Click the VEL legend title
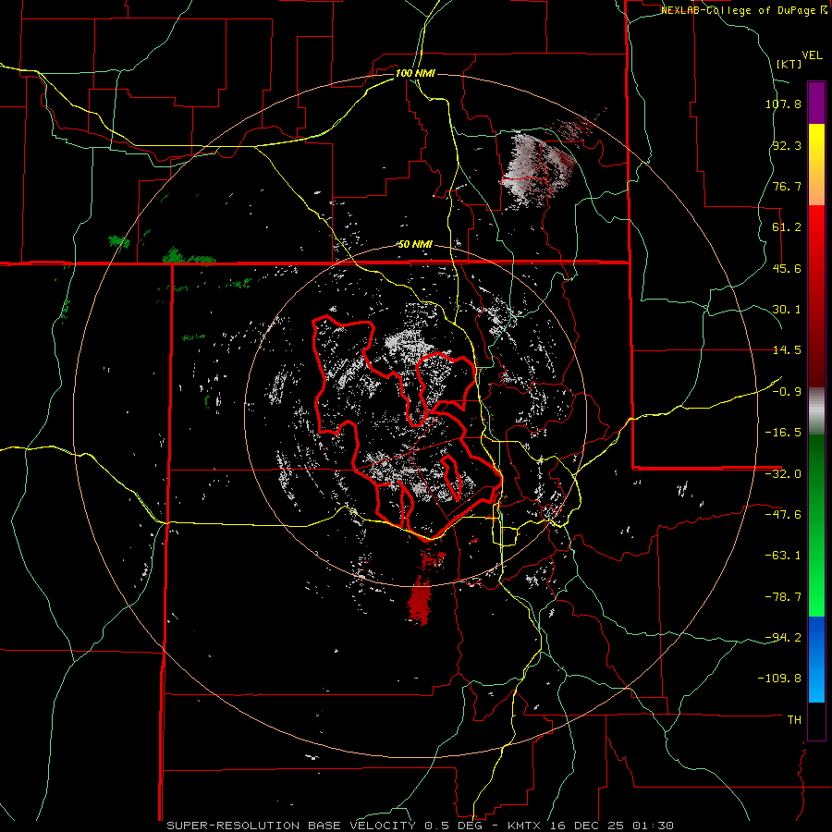832x832 pixels. point(812,55)
